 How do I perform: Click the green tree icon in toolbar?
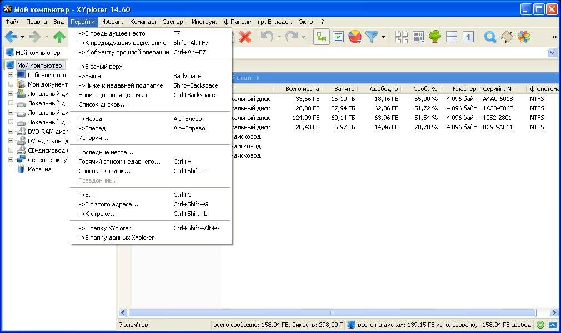(x=435, y=37)
